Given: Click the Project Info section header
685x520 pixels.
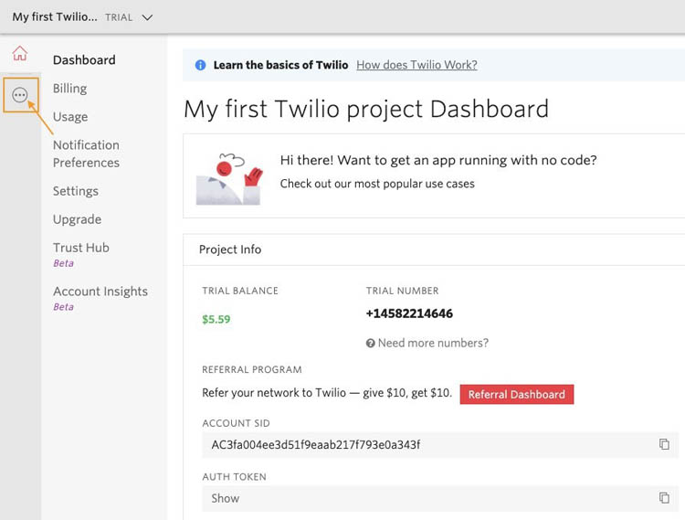Looking at the screenshot, I should pos(230,249).
